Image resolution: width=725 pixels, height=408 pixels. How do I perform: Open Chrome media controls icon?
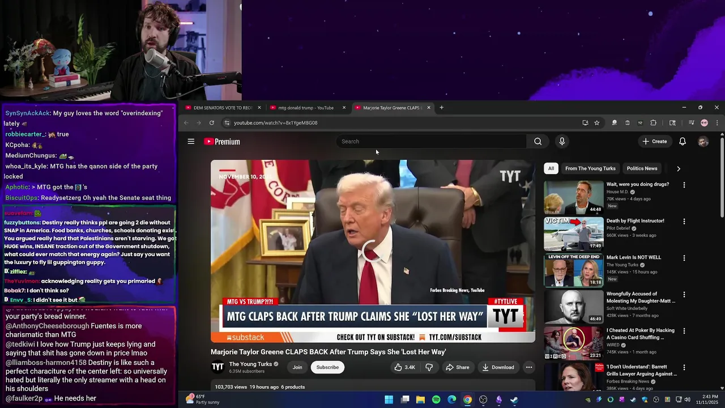(691, 123)
